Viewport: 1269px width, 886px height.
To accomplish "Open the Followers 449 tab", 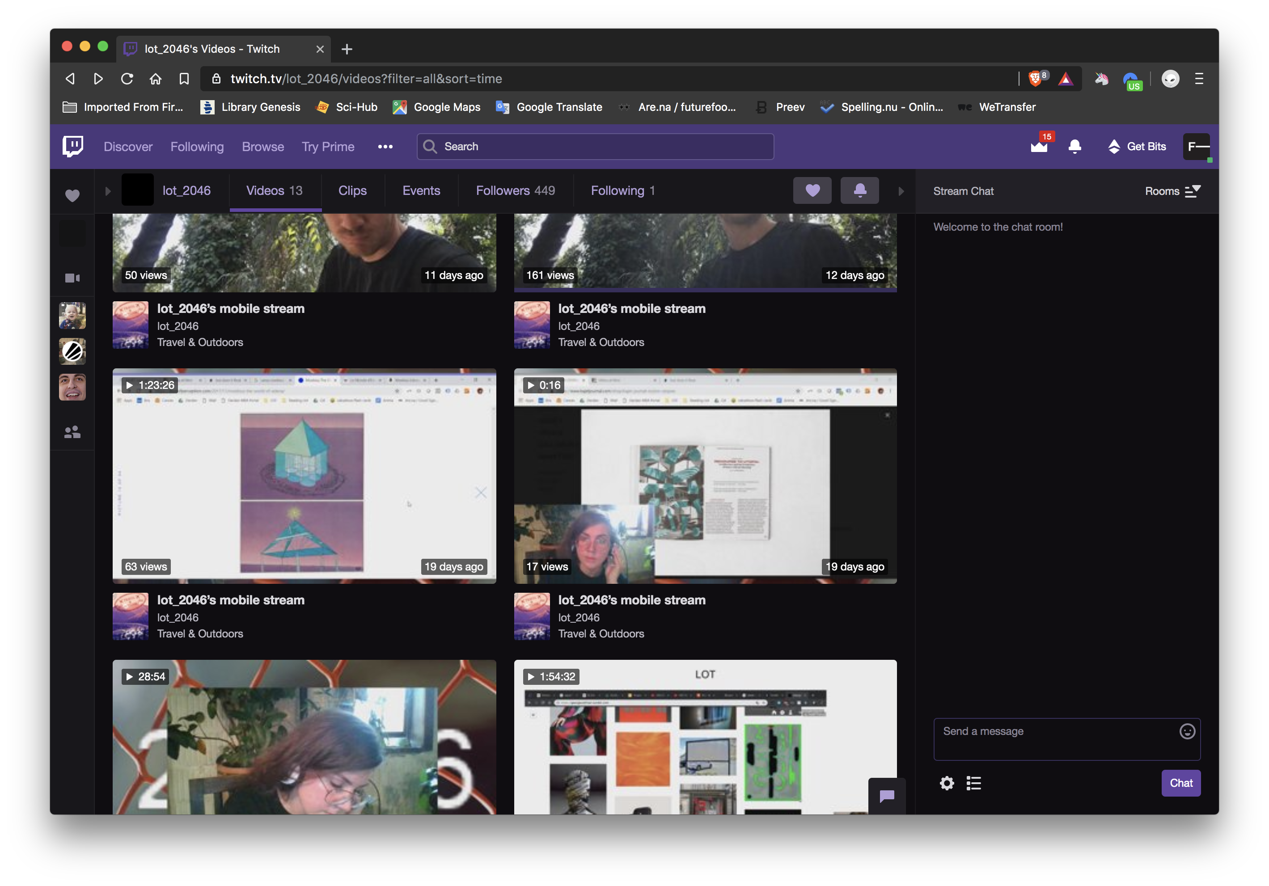I will (x=515, y=191).
